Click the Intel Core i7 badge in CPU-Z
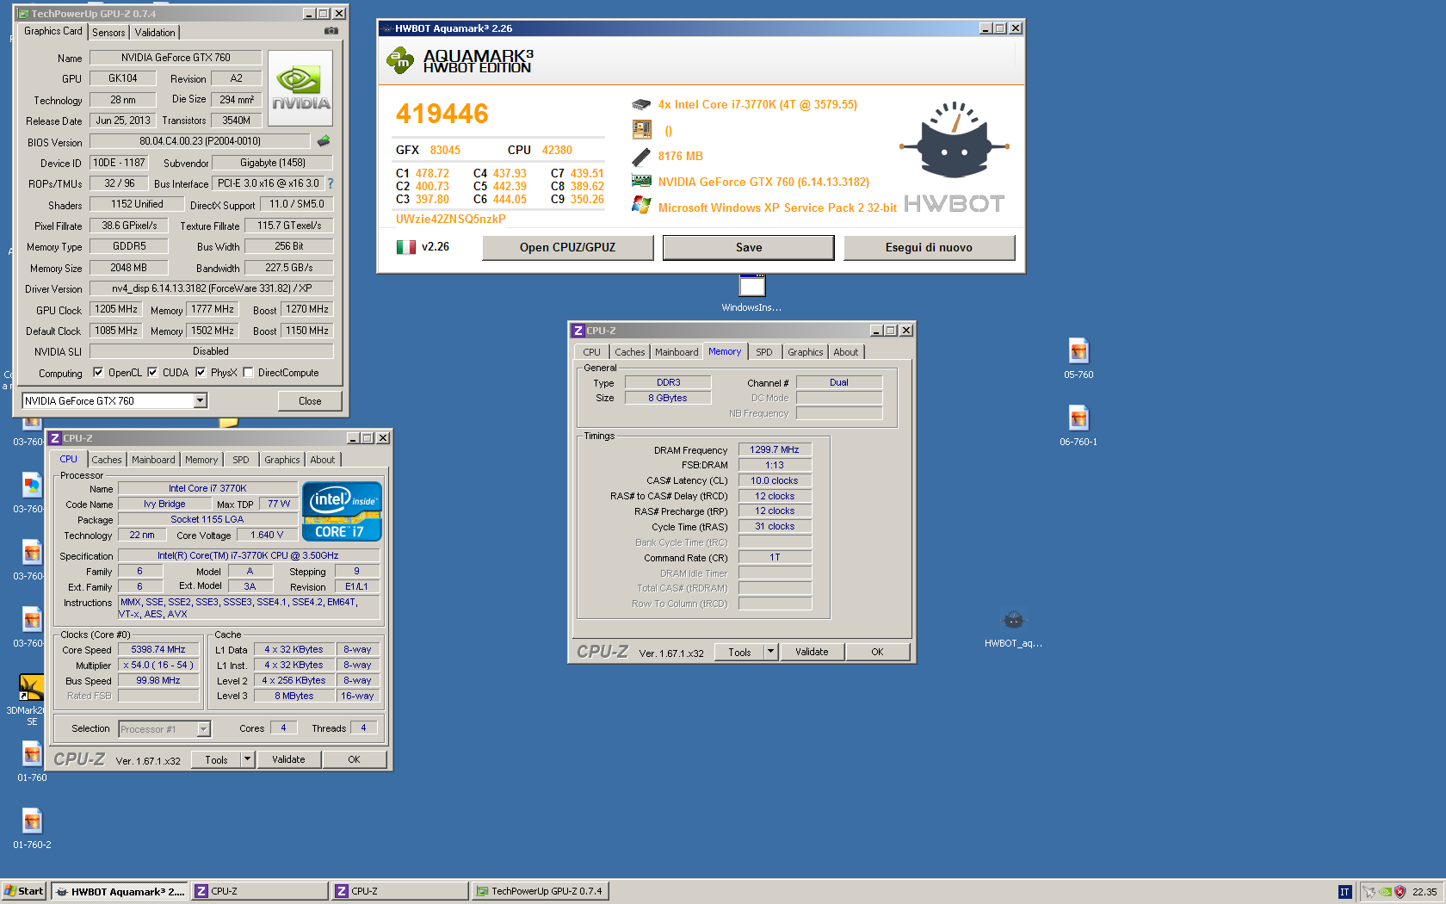Viewport: 1446px width, 904px height. click(342, 511)
